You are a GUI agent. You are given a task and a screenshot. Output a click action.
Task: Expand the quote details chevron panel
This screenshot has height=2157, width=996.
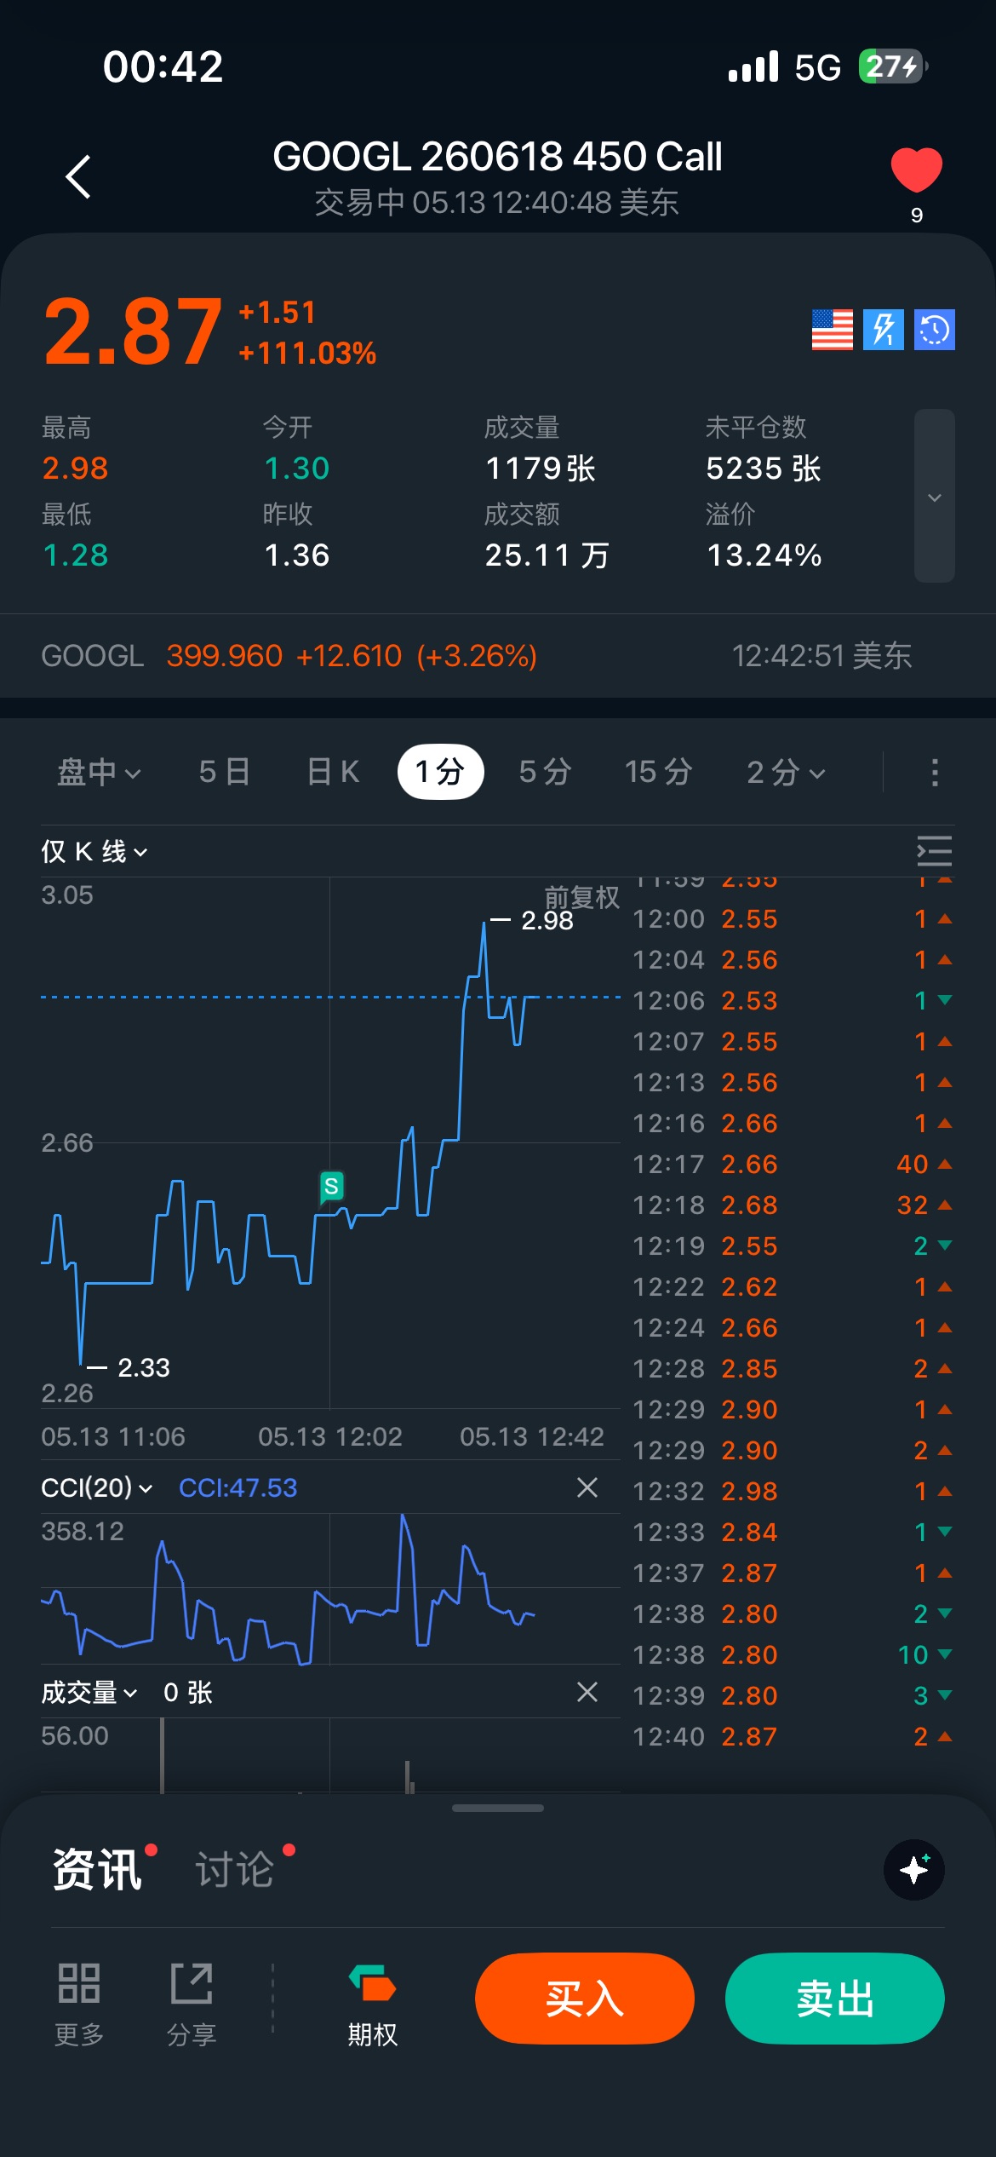coord(935,496)
